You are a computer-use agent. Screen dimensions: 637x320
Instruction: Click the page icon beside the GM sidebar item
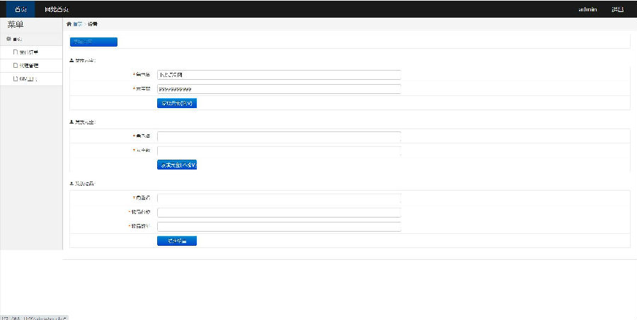16,78
